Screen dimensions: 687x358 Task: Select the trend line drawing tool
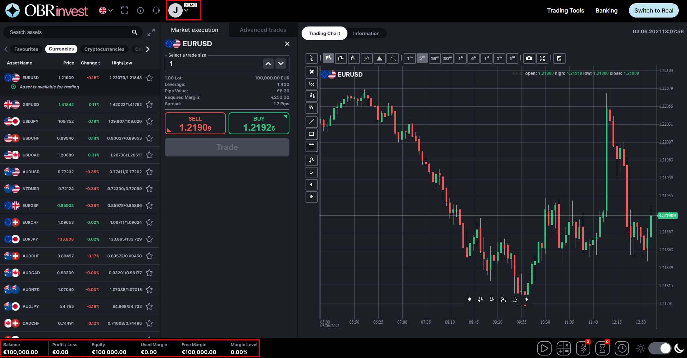311,122
